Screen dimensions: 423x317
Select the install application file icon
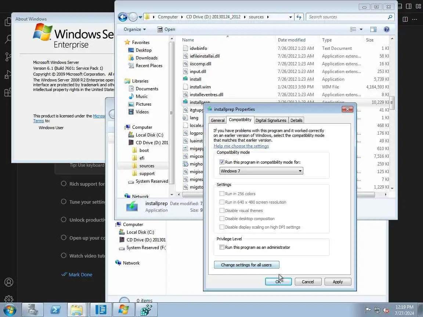point(185,79)
